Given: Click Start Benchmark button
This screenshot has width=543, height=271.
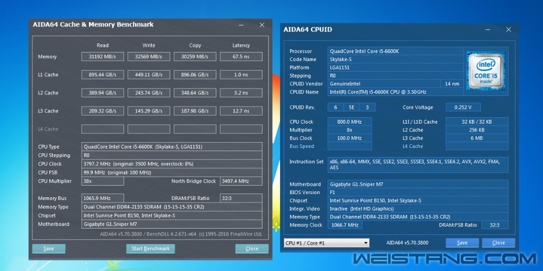Looking at the screenshot, I should pos(150,249).
